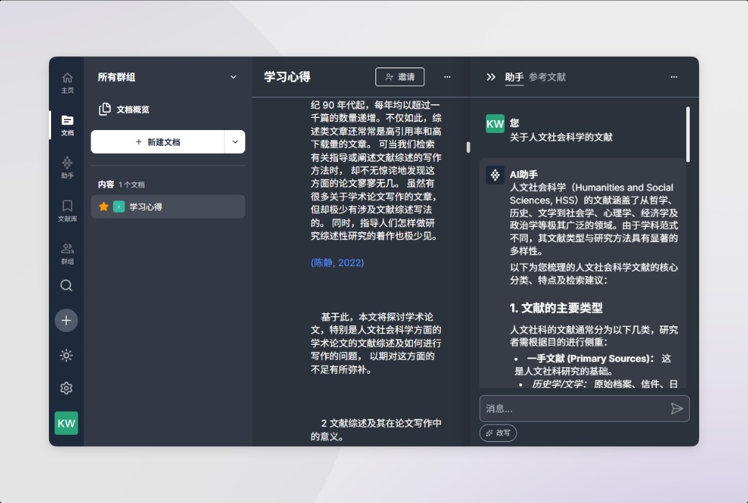Click the AI助手 avatar icon
Screen dimensions: 748x503
(x=495, y=175)
